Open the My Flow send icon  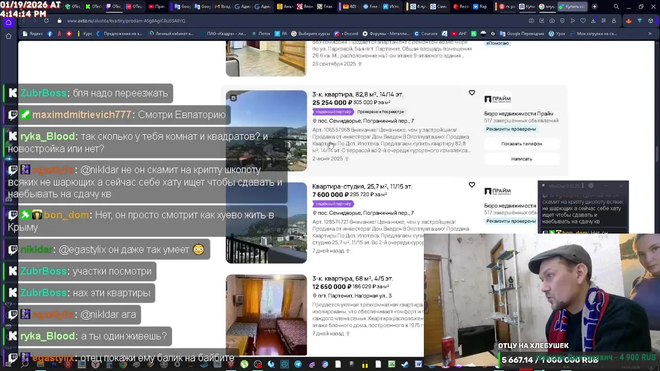coord(573,21)
